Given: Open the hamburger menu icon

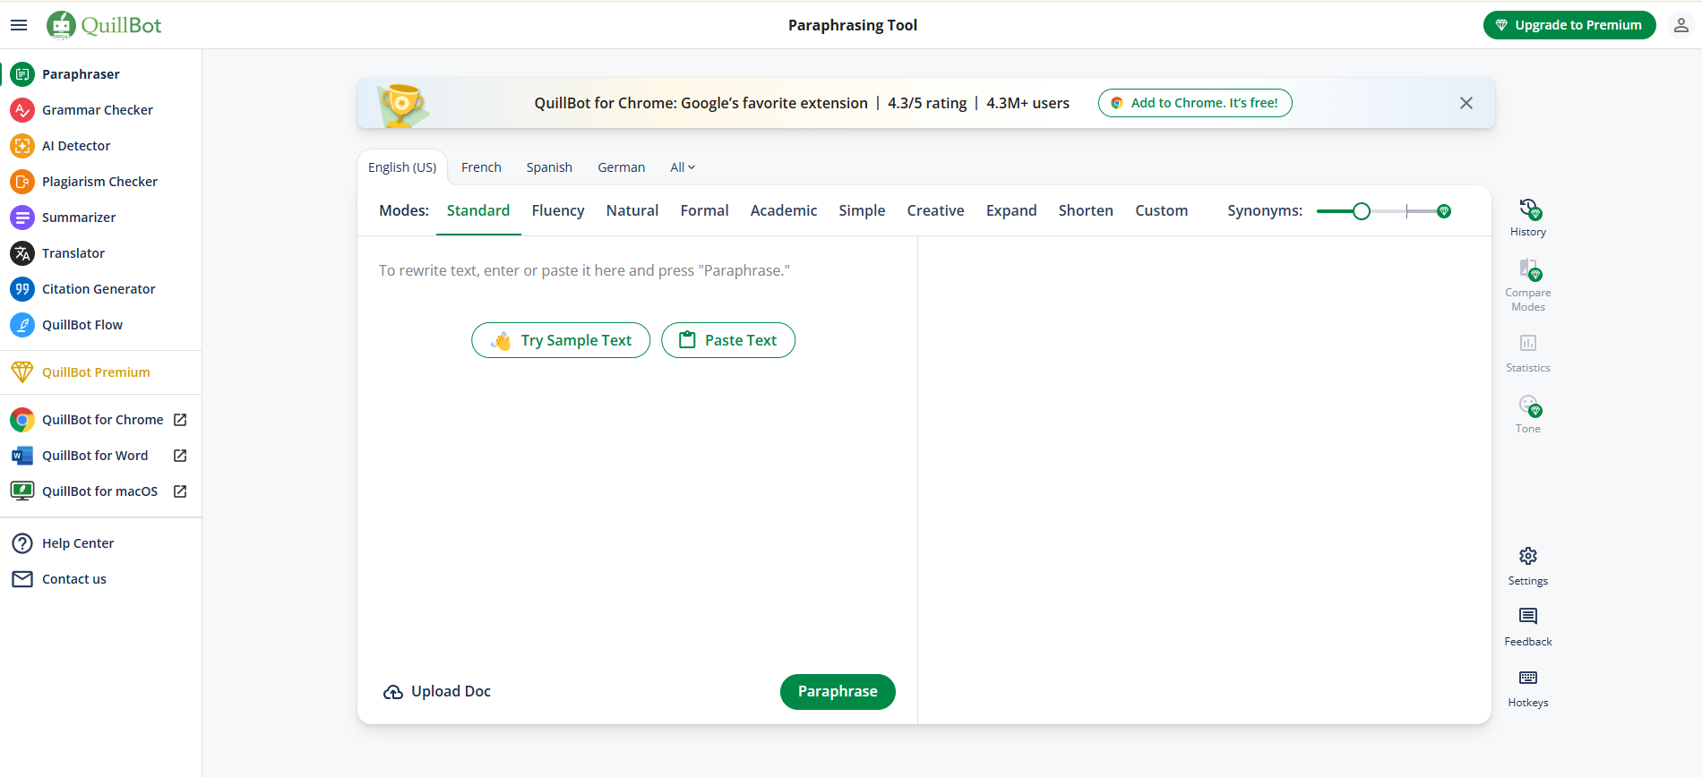Looking at the screenshot, I should tap(19, 25).
